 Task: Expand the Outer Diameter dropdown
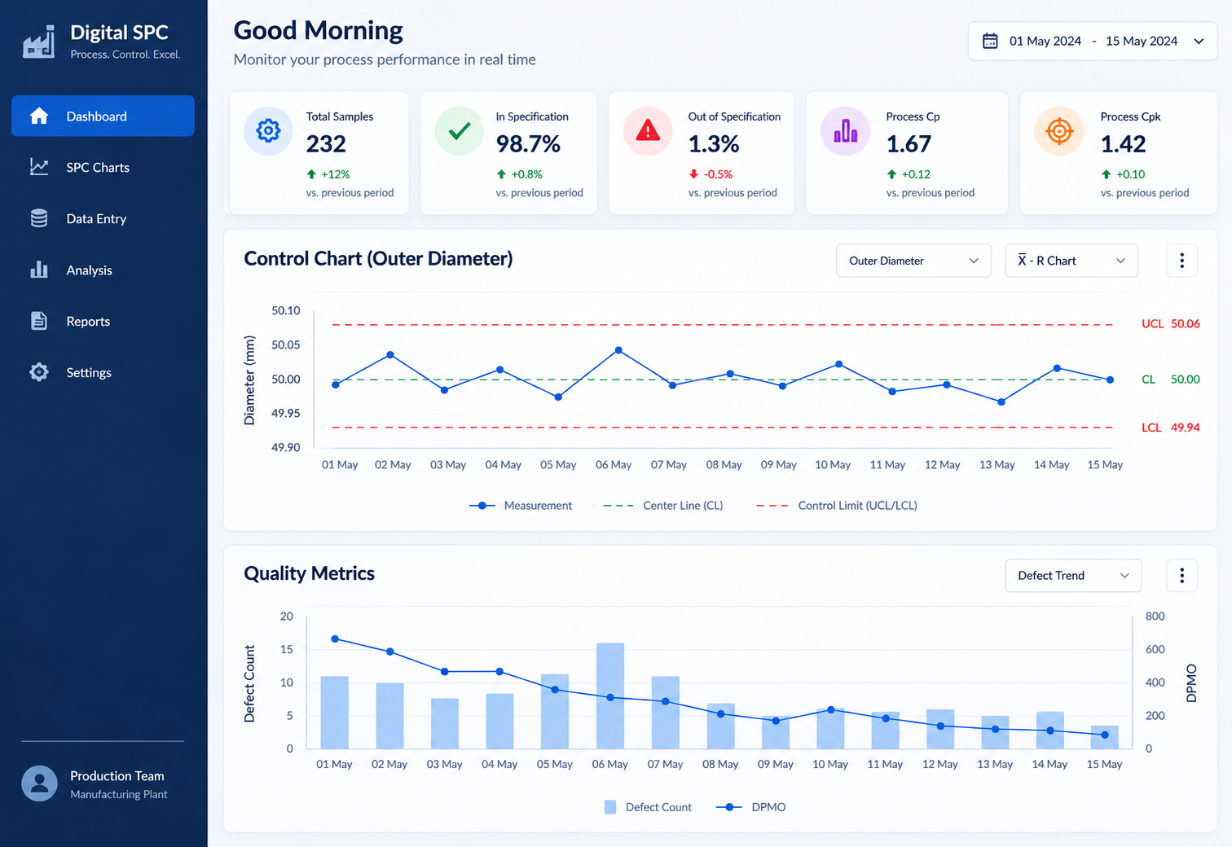pos(913,261)
